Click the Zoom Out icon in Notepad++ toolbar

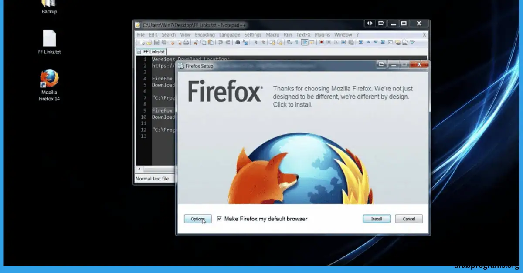[x=263, y=42]
